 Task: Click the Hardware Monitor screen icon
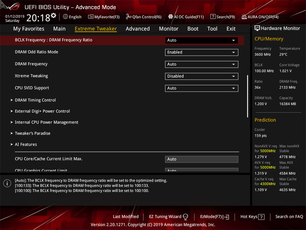(257, 28)
